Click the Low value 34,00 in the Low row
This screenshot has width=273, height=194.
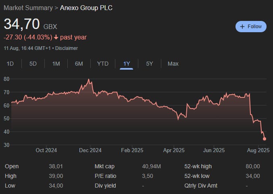[x=56, y=186]
